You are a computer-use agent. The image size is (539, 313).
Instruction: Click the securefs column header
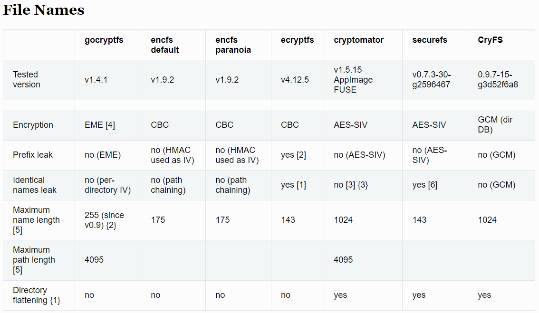pos(430,40)
